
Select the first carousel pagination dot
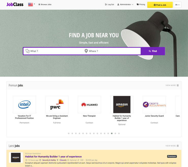(69, 133)
